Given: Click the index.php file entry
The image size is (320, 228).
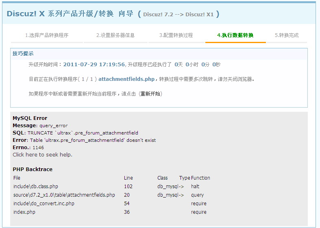Looking at the screenshot, I should tap(24, 212).
